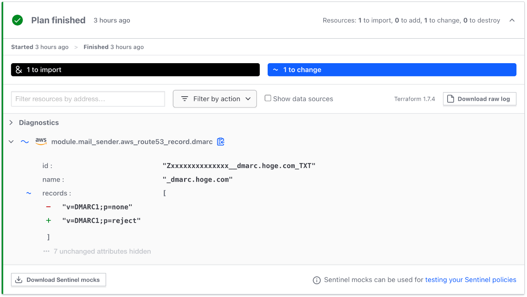527x297 pixels.
Task: Copy resource address with clipboard icon
Action: (x=221, y=141)
